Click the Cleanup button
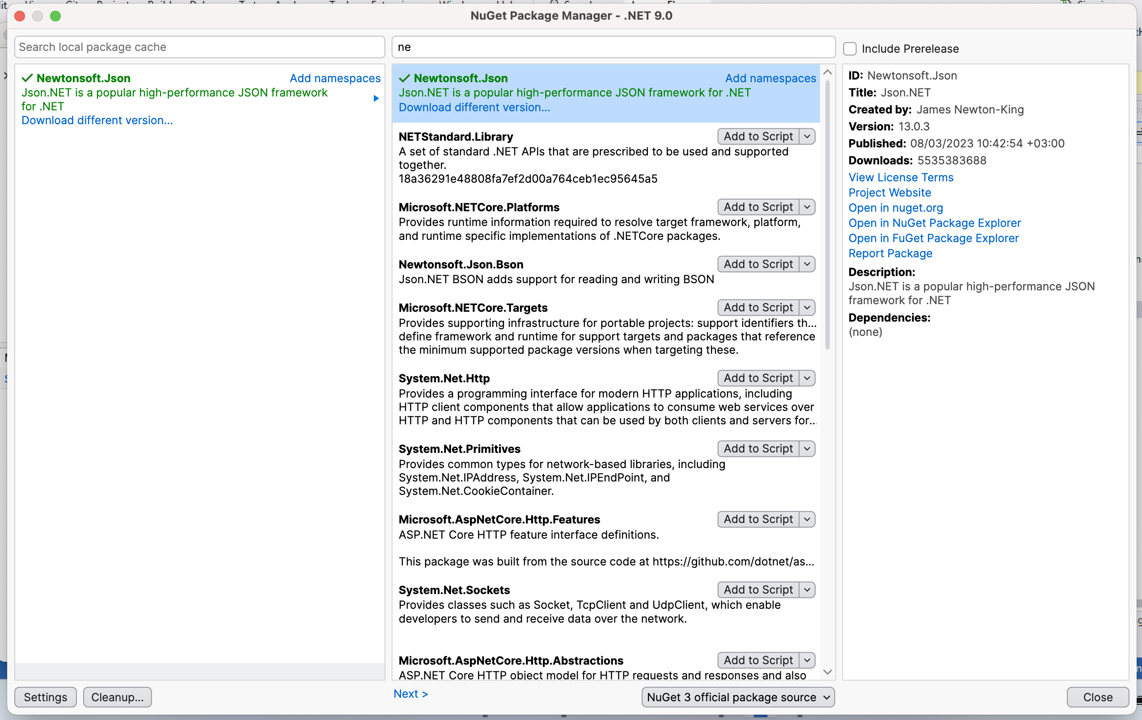This screenshot has height=720, width=1142. pyautogui.click(x=117, y=697)
